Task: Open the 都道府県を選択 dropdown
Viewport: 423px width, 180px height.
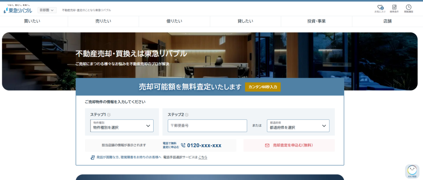Action: point(298,126)
